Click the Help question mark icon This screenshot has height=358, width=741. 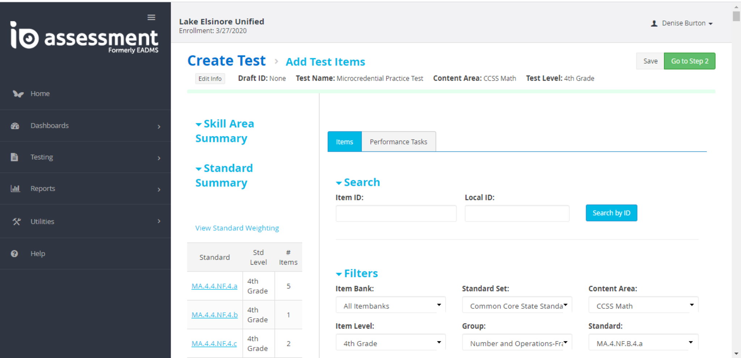point(14,254)
